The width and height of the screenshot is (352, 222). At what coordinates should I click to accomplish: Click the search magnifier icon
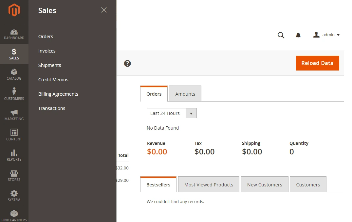(x=281, y=35)
